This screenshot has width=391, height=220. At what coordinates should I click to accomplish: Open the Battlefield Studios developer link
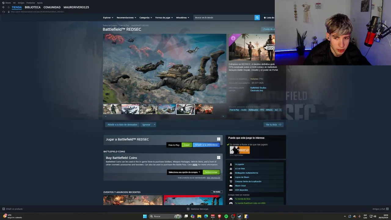[x=258, y=88]
